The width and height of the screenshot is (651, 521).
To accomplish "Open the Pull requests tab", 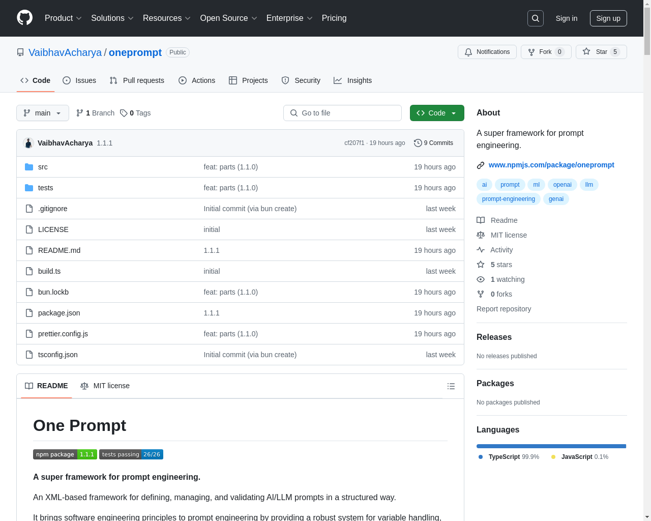I will 137,80.
